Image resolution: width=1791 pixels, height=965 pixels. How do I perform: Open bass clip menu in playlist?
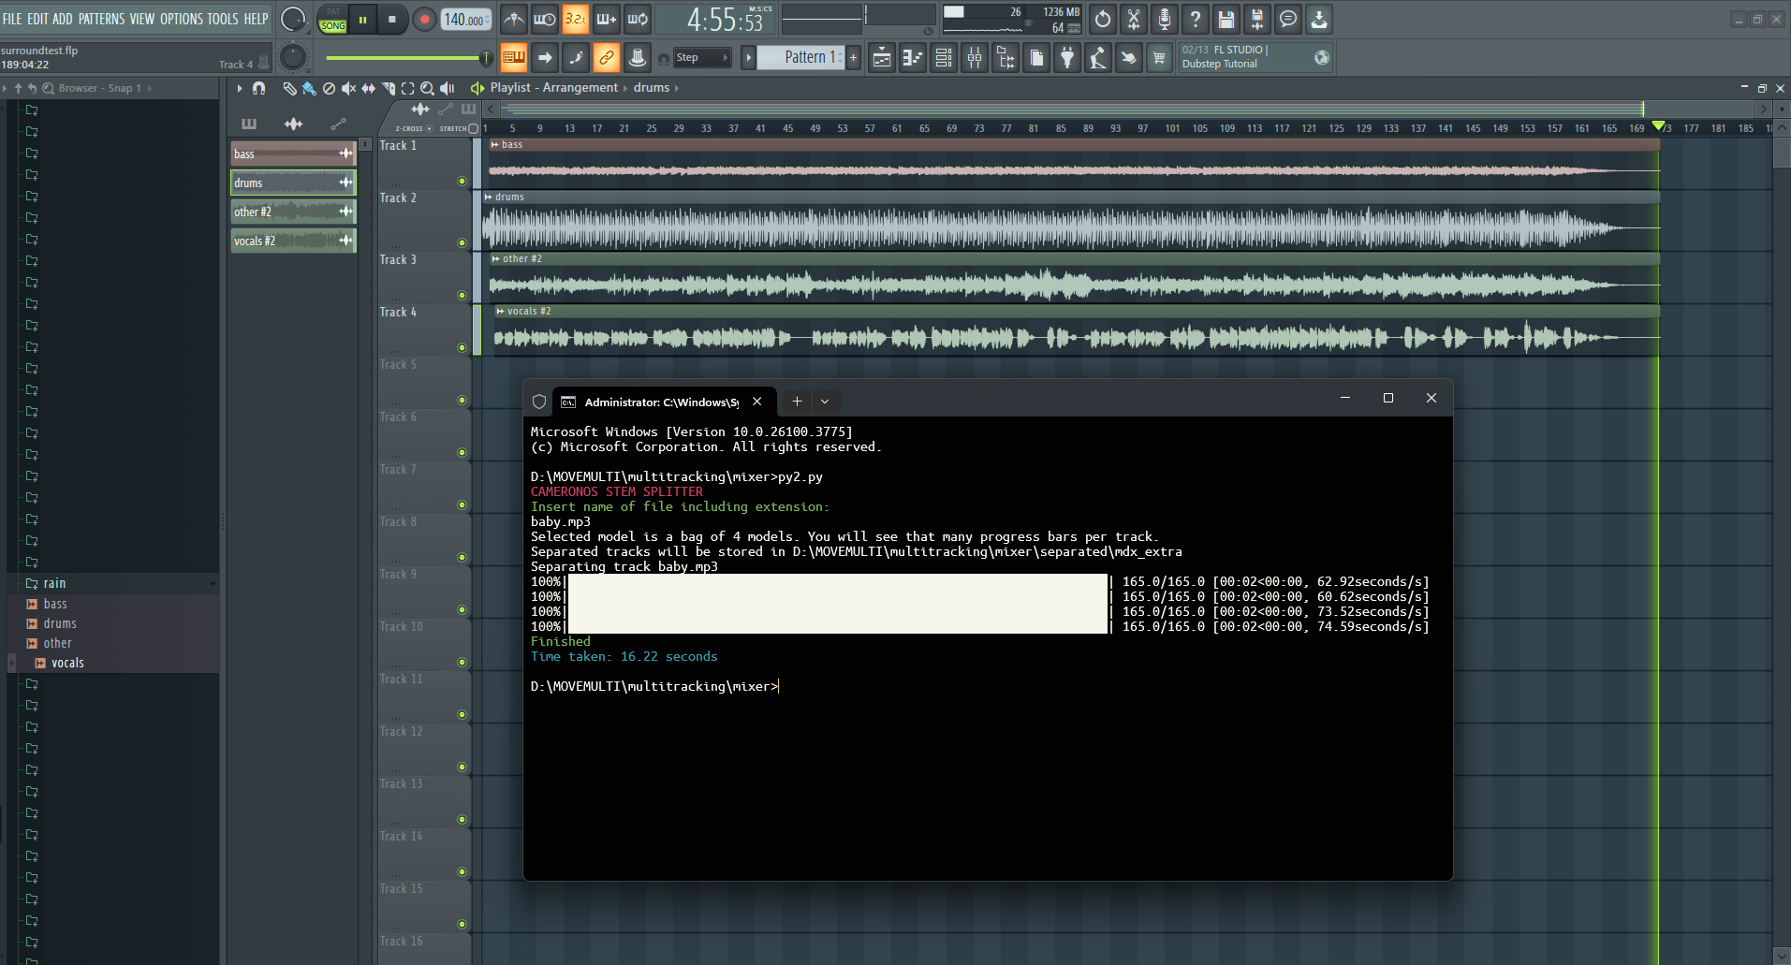494,145
